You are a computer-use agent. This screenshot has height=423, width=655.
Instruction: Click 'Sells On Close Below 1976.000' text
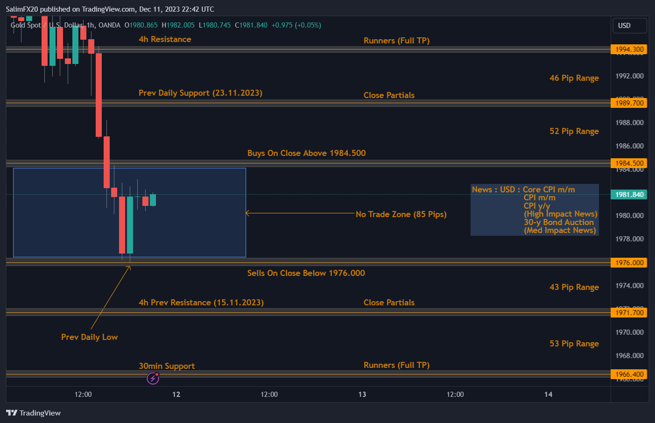(x=306, y=273)
